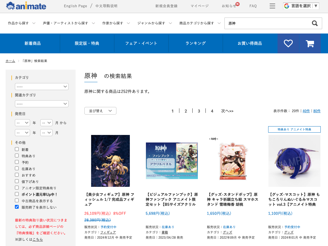The width and height of the screenshot is (328, 246).
Task: Open the release year dropdown
Action: [22, 123]
